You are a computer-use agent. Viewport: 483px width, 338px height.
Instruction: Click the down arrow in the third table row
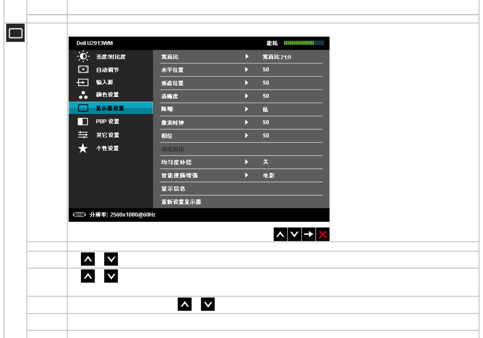[x=208, y=304]
